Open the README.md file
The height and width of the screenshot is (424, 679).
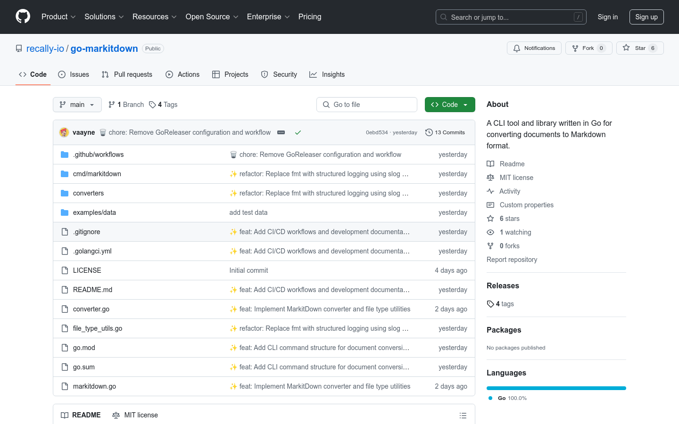pyautogui.click(x=92, y=290)
